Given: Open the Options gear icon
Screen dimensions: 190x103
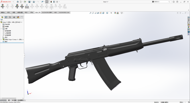Looking at the screenshot, I should (57, 2).
